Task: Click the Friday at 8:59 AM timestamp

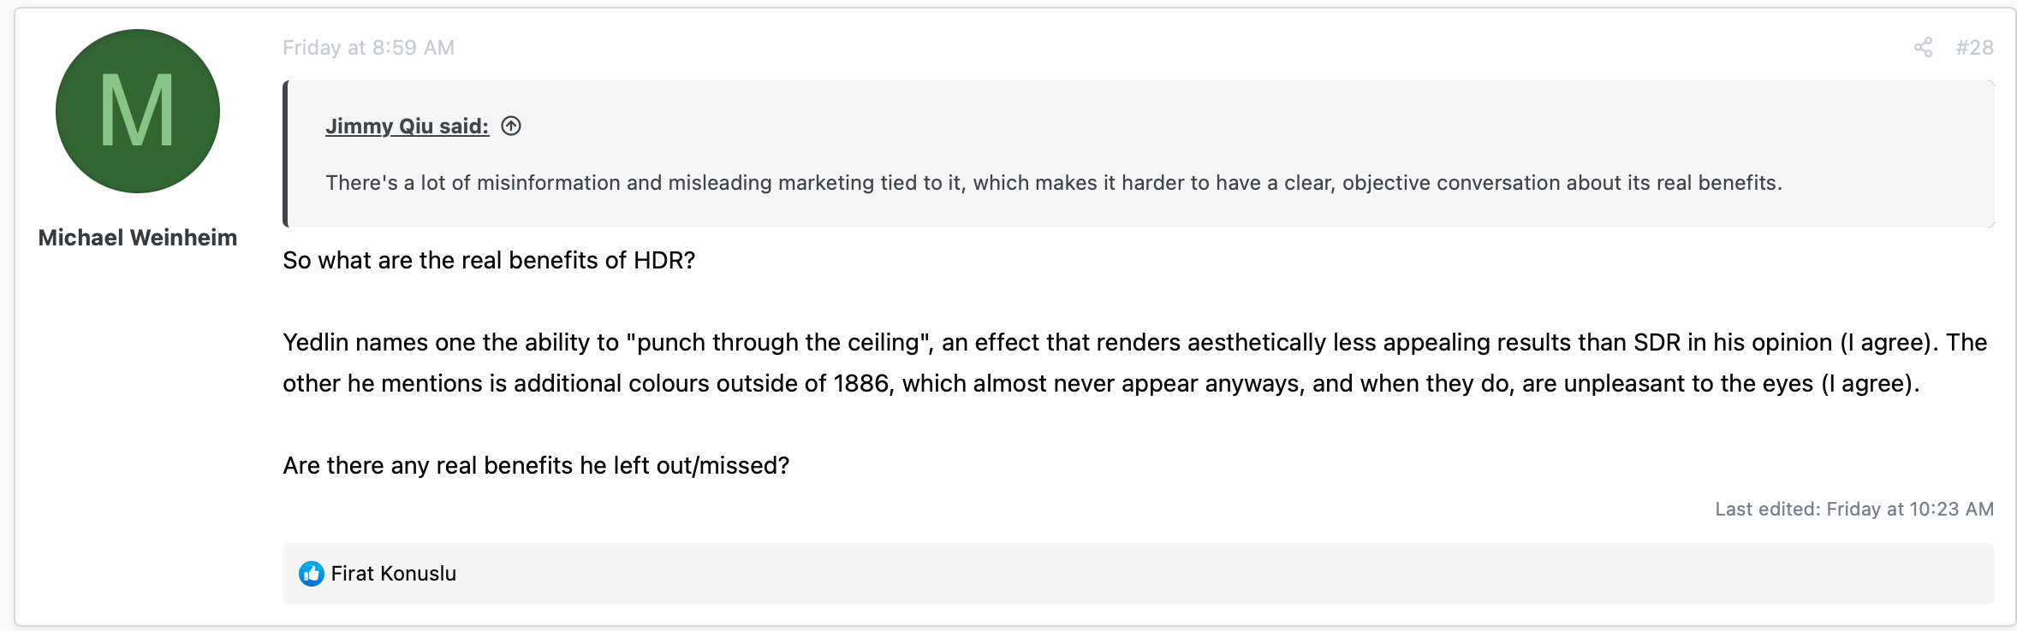Action: click(x=368, y=48)
